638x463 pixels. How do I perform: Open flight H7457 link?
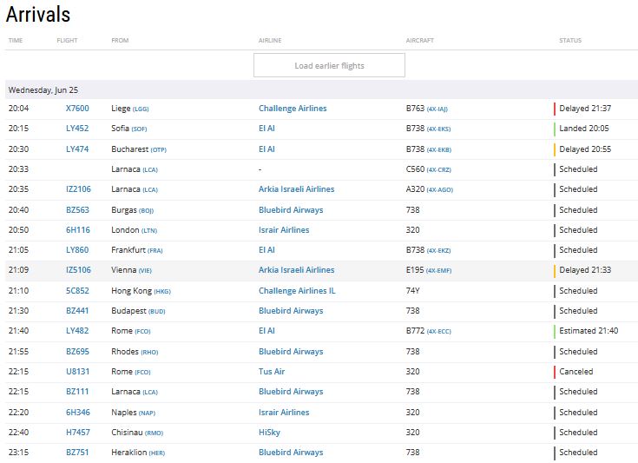click(78, 432)
